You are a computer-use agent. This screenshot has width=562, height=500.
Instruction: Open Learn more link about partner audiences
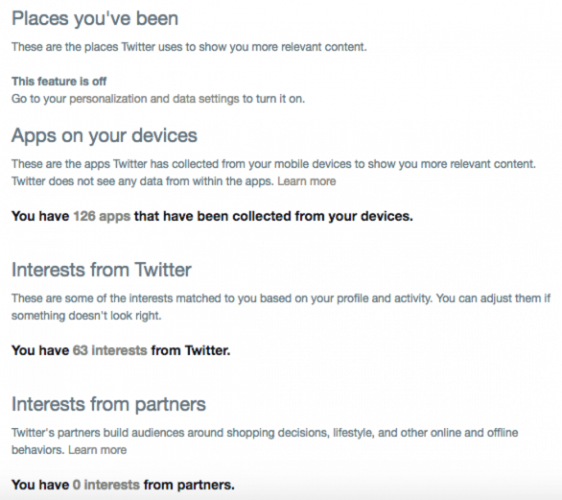pos(97,450)
